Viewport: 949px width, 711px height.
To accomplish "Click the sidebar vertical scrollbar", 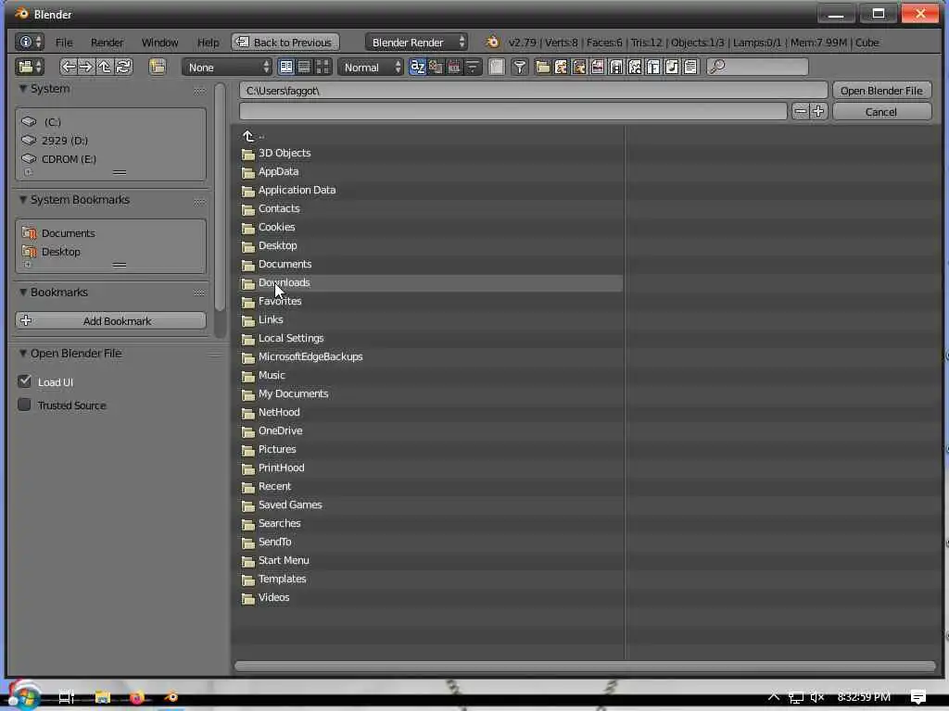I will point(221,197).
